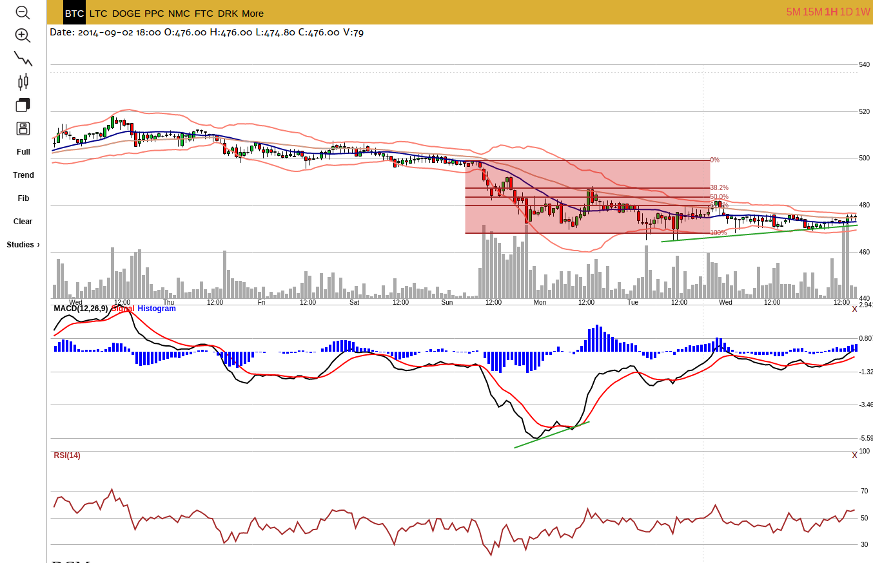Switch to DRK currency tab
The image size is (873, 563).
(x=228, y=13)
